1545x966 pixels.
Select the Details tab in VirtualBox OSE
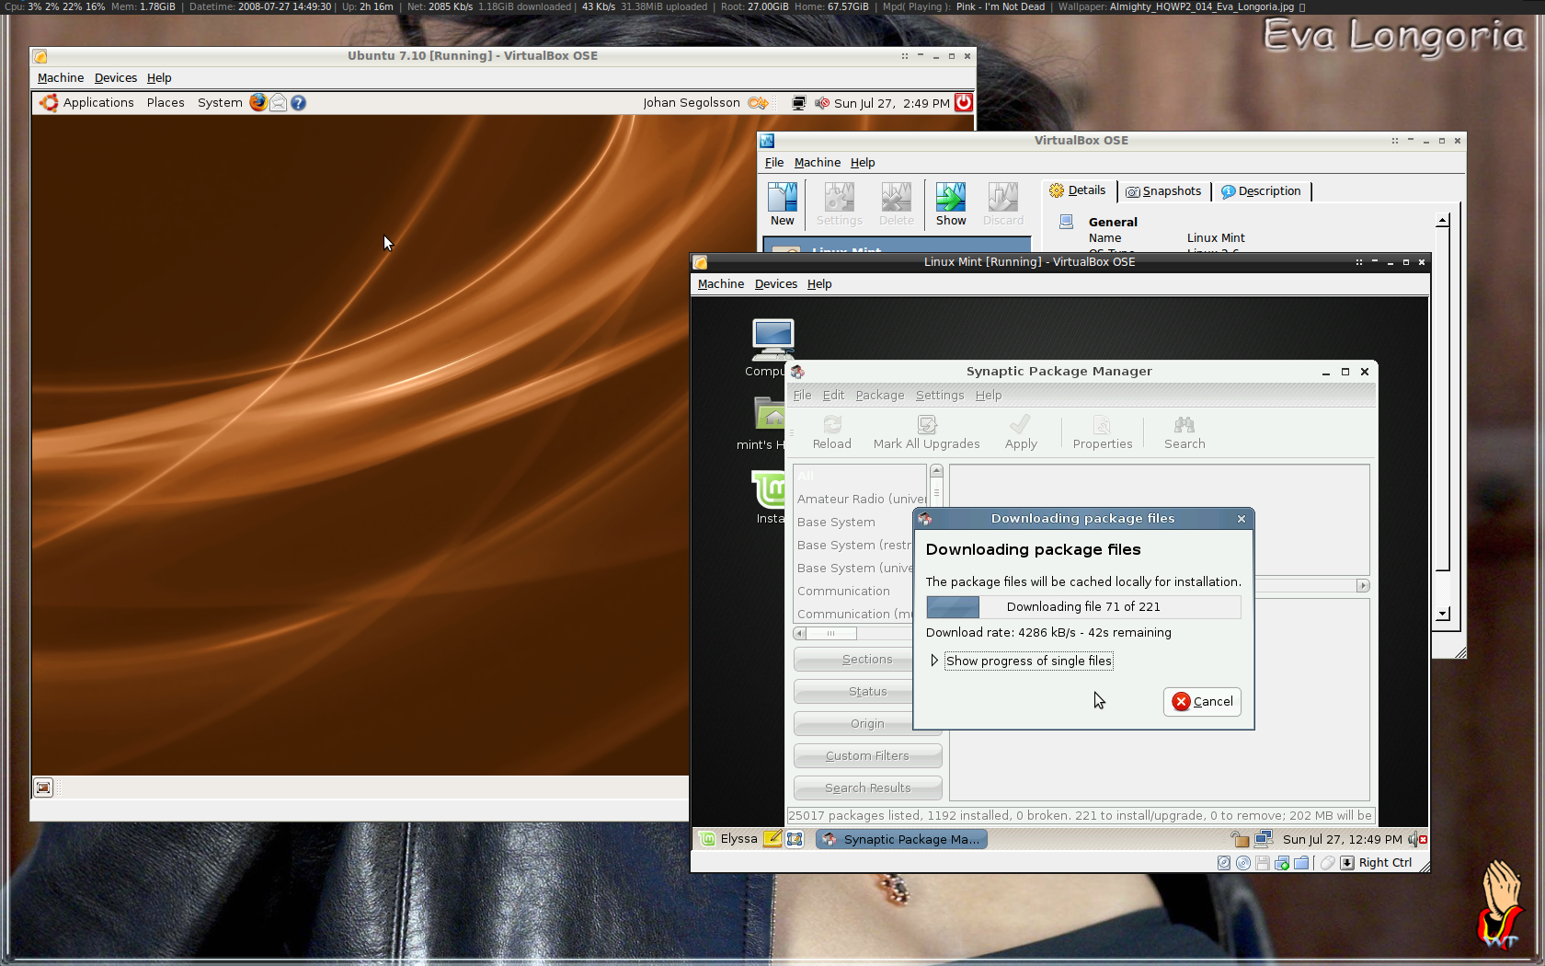(x=1078, y=190)
